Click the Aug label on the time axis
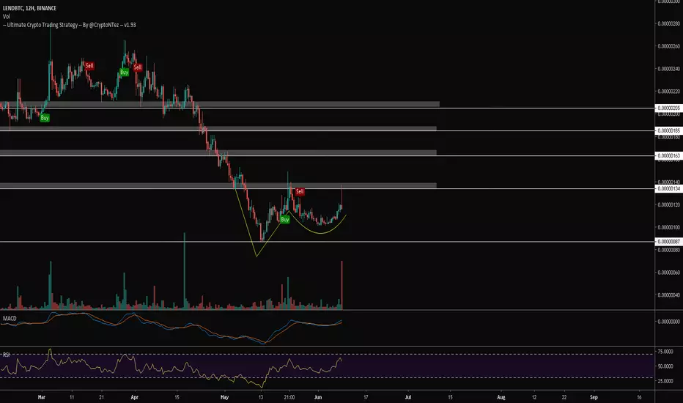The image size is (683, 403). tap(501, 397)
